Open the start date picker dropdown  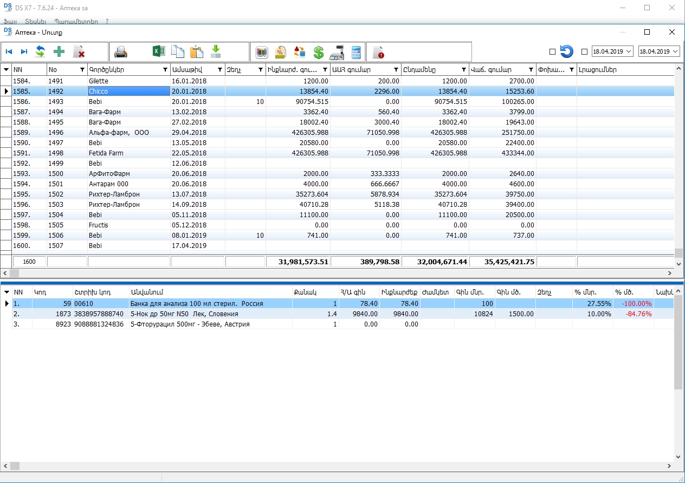coord(628,51)
